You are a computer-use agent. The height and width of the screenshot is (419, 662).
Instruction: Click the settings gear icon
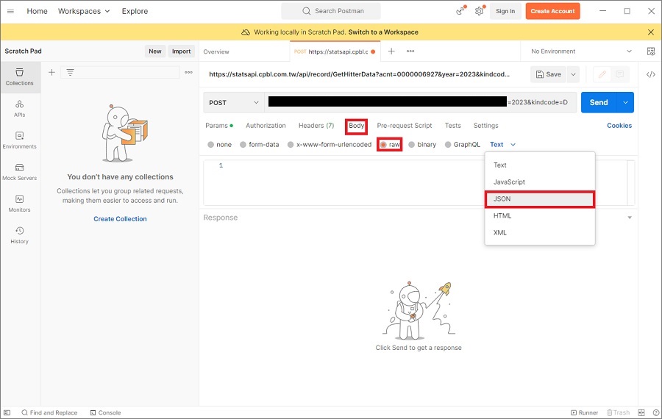point(480,11)
